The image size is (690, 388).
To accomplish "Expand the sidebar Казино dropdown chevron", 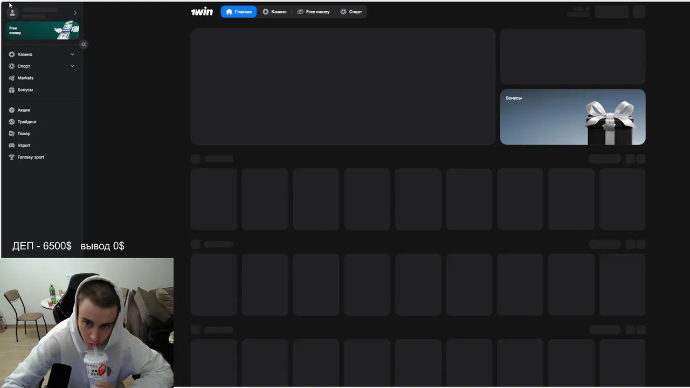I will coord(72,54).
